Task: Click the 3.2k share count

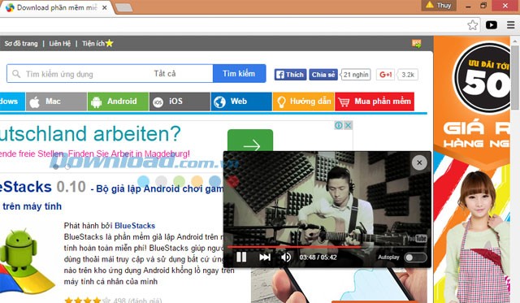Action: point(408,75)
